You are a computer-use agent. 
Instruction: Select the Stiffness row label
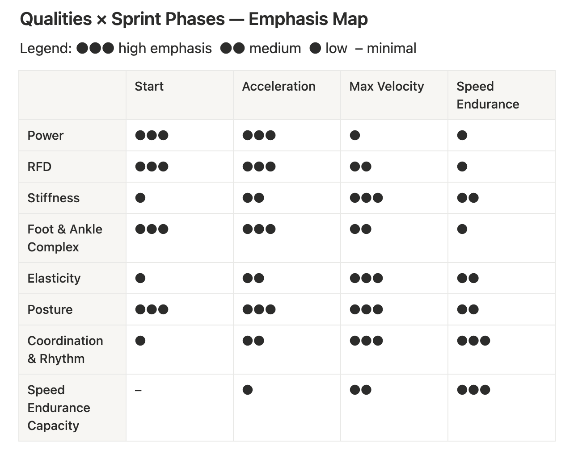(54, 198)
